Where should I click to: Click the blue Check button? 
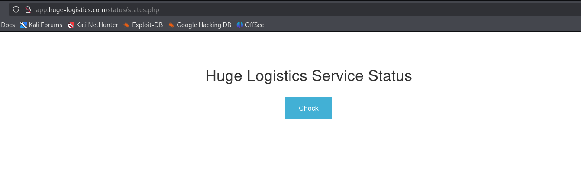pyautogui.click(x=309, y=108)
